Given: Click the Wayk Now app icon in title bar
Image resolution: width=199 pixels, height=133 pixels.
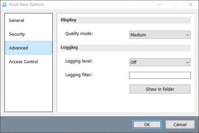Looking at the screenshot, I should point(4,4).
